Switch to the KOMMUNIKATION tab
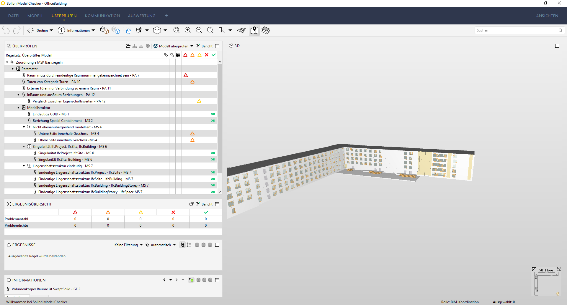This screenshot has width=567, height=305. click(102, 16)
